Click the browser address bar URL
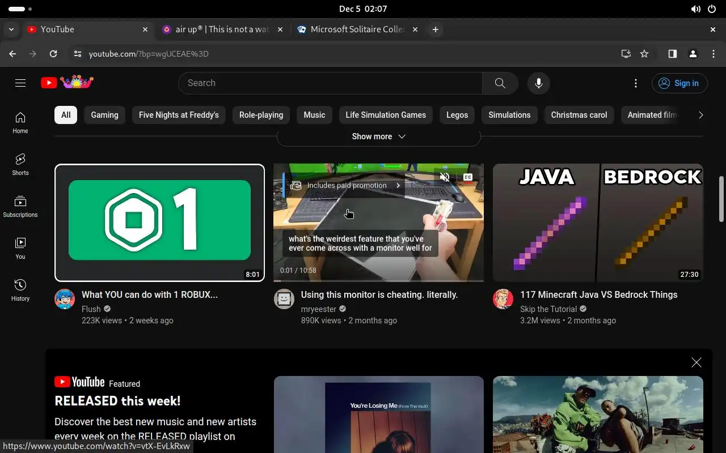Screen dimensions: 726x453 point(149,54)
